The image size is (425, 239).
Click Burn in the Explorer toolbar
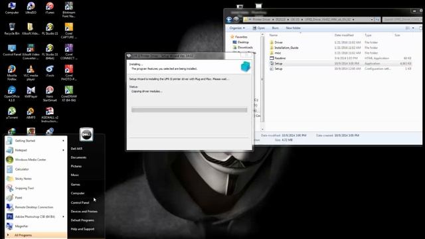[275, 28]
